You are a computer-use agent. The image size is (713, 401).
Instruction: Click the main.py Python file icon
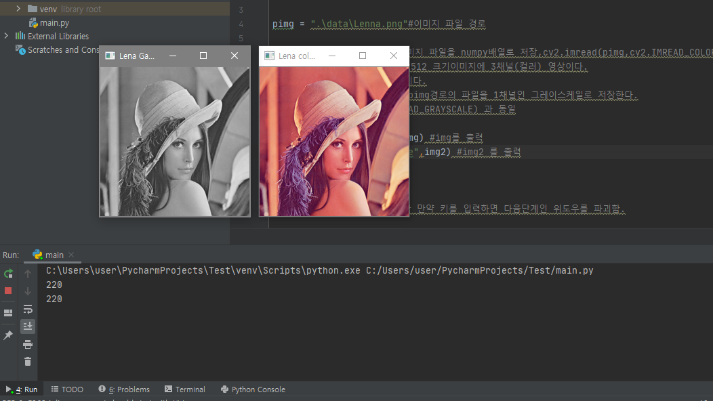33,23
